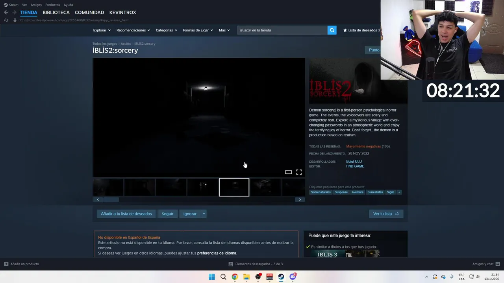This screenshot has height=283, width=504.
Task: Click the Seguir button
Action: click(167, 214)
